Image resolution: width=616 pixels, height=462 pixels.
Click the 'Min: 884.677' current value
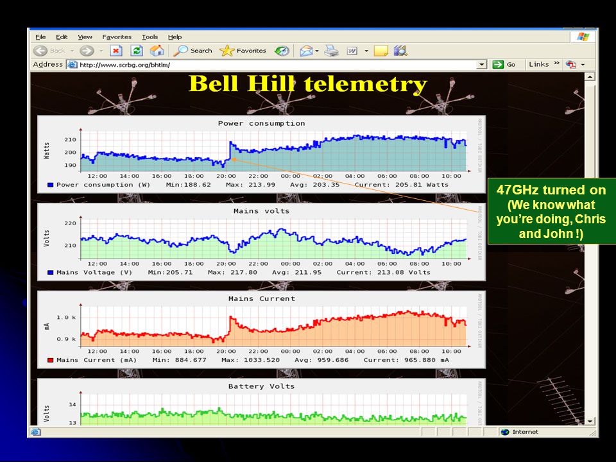pos(180,360)
